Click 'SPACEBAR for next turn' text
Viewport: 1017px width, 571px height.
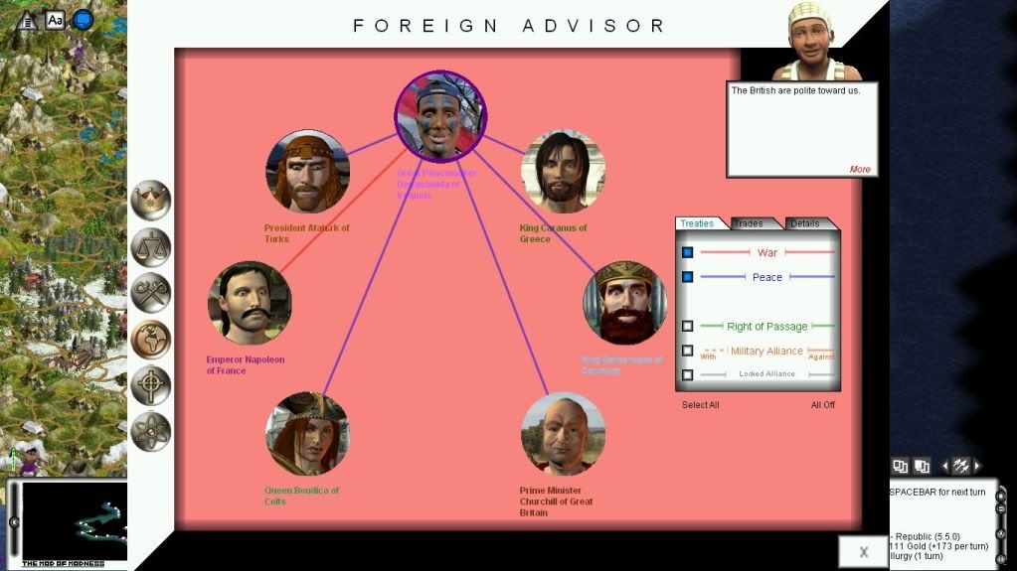937,492
